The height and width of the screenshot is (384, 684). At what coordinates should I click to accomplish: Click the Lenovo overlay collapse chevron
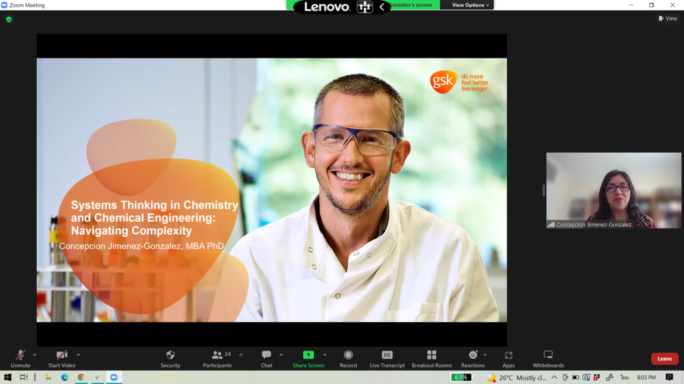tap(381, 7)
